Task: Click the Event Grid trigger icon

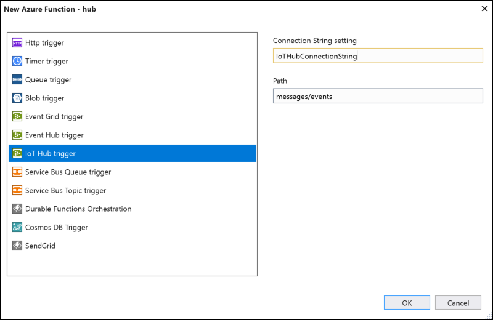Action: 17,116
